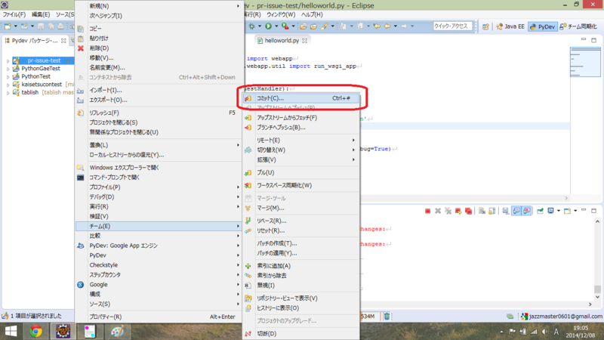Viewport: 604px width, 340px height.
Task: Click 切断(D) at submenu bottom
Action: click(x=300, y=334)
